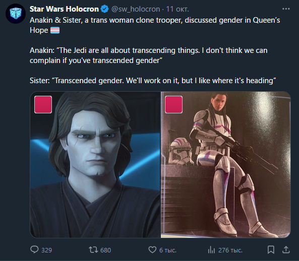The width and height of the screenshot is (299, 261).
Task: Click the 329 replies count
Action: 46,250
